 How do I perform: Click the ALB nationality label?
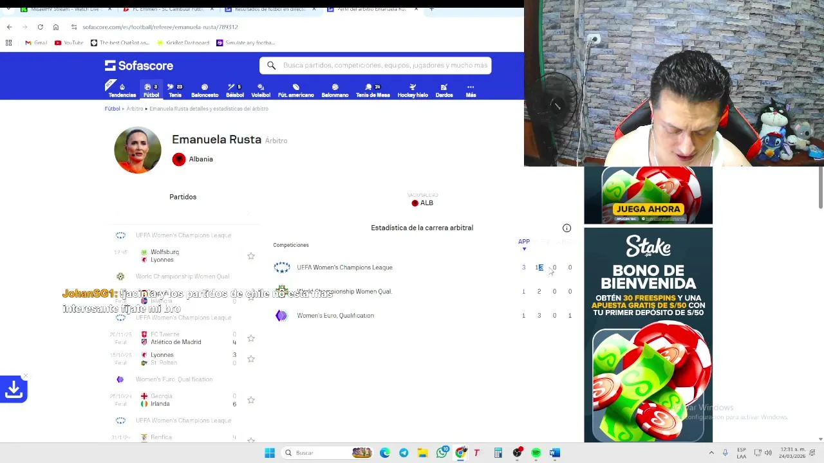422,203
